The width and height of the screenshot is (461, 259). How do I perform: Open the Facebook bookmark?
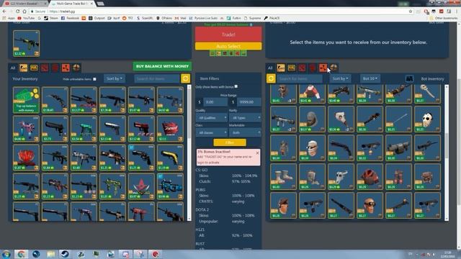click(x=70, y=18)
